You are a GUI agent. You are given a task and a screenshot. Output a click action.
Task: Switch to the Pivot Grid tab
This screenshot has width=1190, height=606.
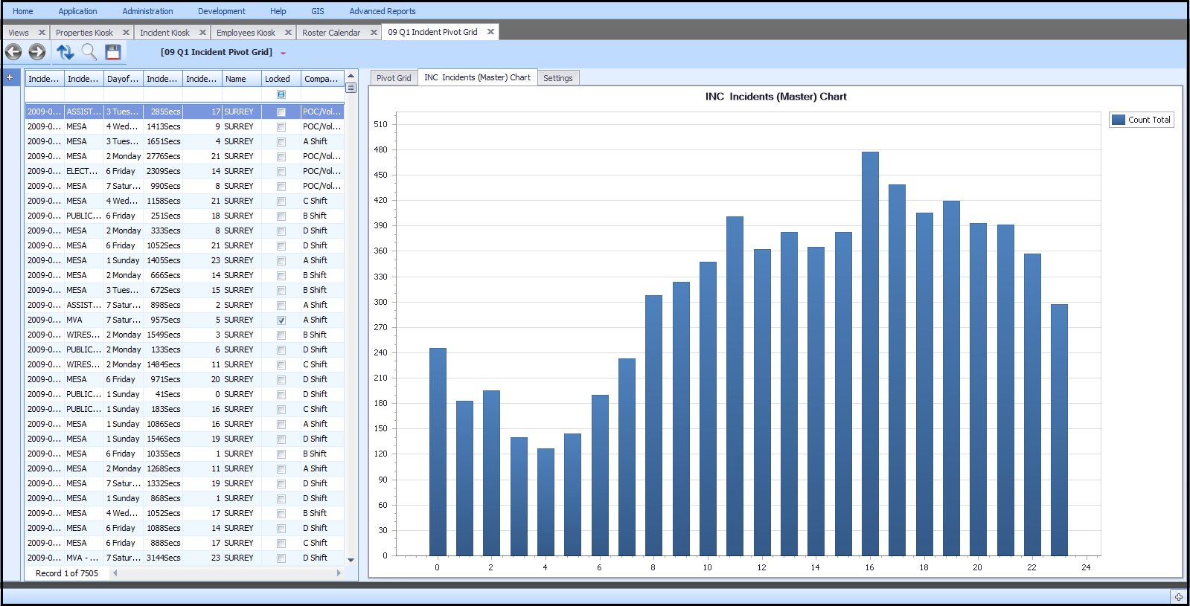393,78
